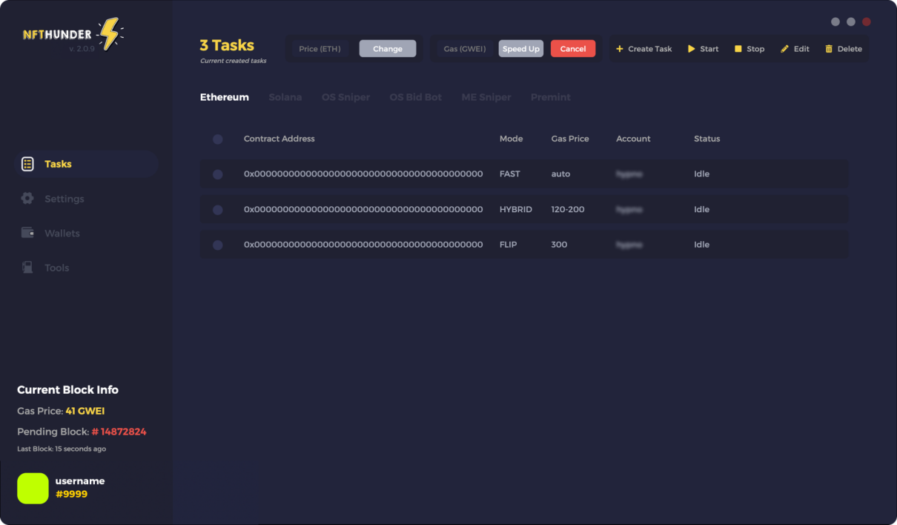Click the Price (ETH) input field
The height and width of the screenshot is (525, 897).
pos(320,49)
